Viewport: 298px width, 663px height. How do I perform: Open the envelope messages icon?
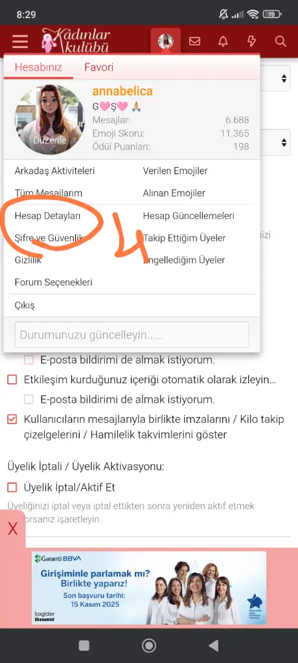click(x=194, y=41)
